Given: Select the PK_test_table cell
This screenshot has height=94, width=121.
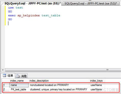Looking at the screenshot, I should [19, 89].
